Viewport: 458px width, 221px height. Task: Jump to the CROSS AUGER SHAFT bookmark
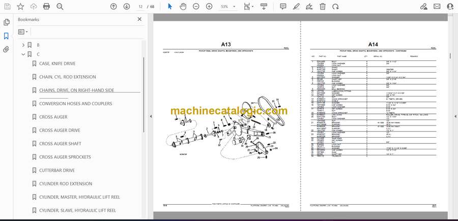60,144
